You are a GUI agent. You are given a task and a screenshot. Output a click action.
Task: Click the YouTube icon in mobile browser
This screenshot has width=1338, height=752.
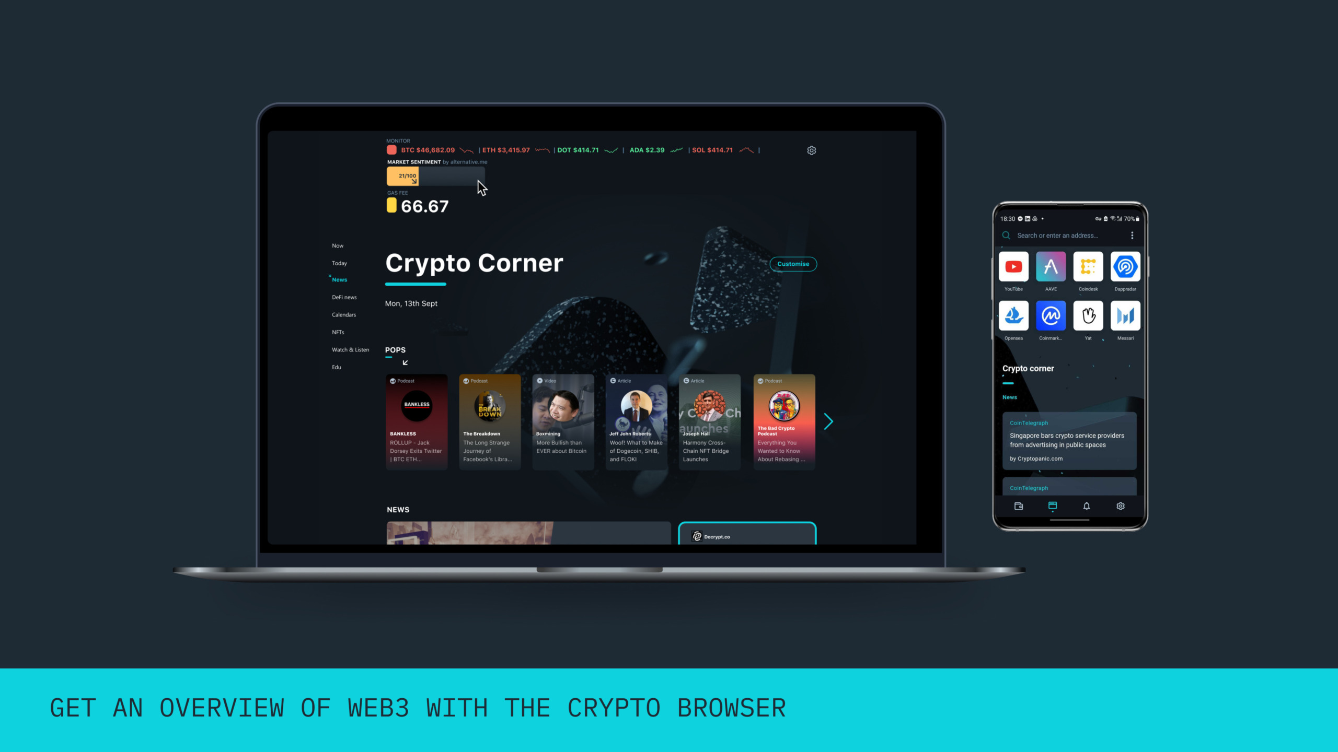pyautogui.click(x=1013, y=266)
